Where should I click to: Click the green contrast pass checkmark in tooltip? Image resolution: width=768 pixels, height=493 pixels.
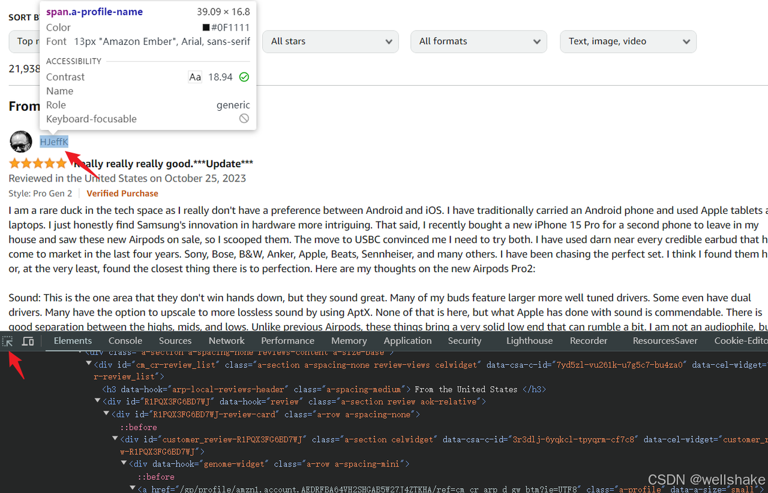tap(244, 77)
